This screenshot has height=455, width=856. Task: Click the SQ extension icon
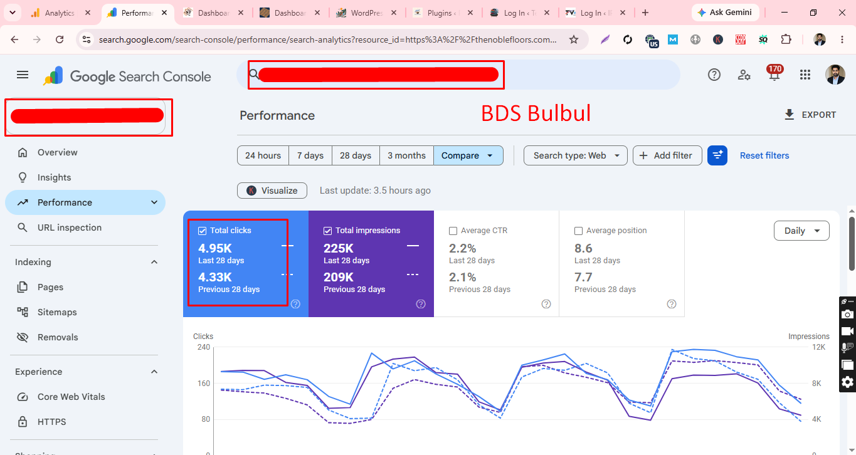pyautogui.click(x=763, y=39)
